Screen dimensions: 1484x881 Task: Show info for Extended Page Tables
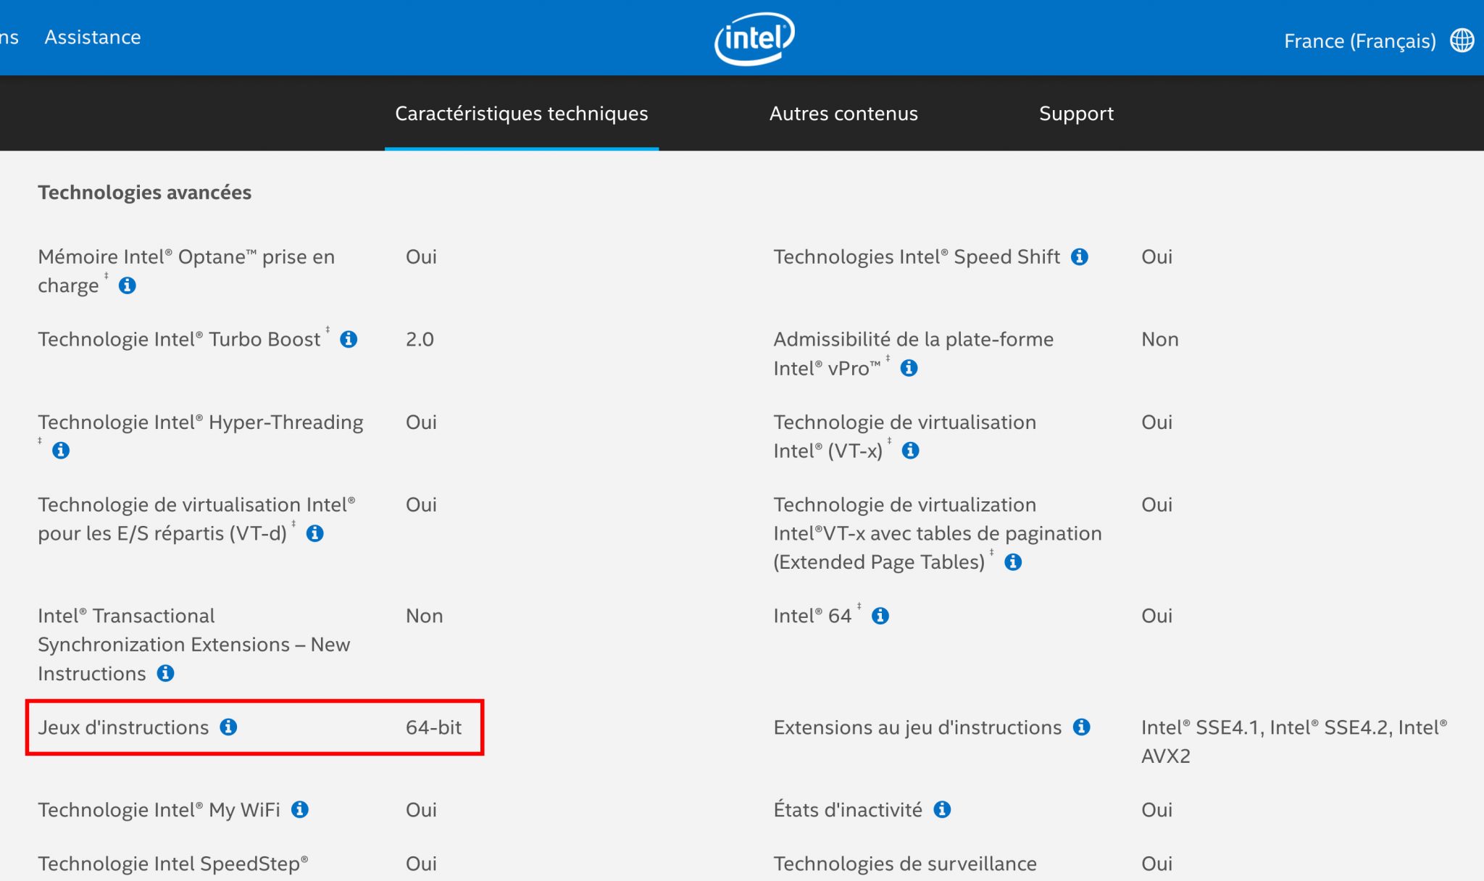coord(1014,561)
